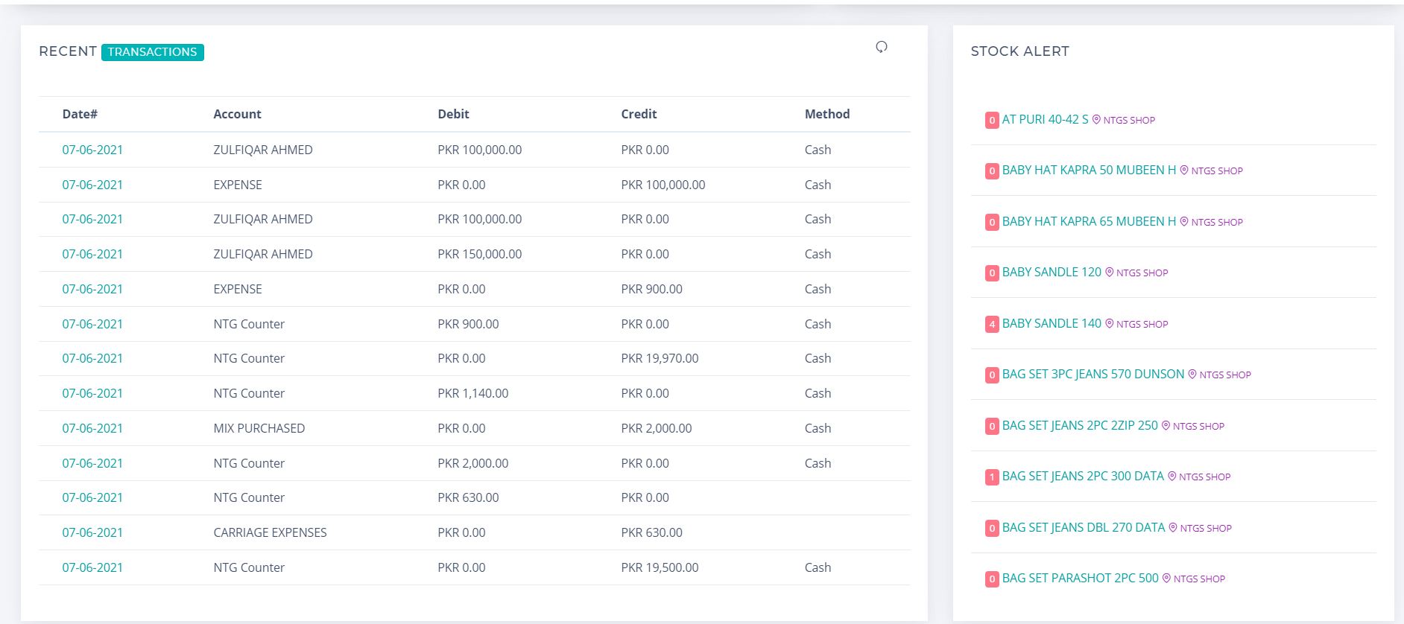Click the location pin next to BABY SANDLE 120
Viewport: 1404px width, 624px height.
point(1109,273)
